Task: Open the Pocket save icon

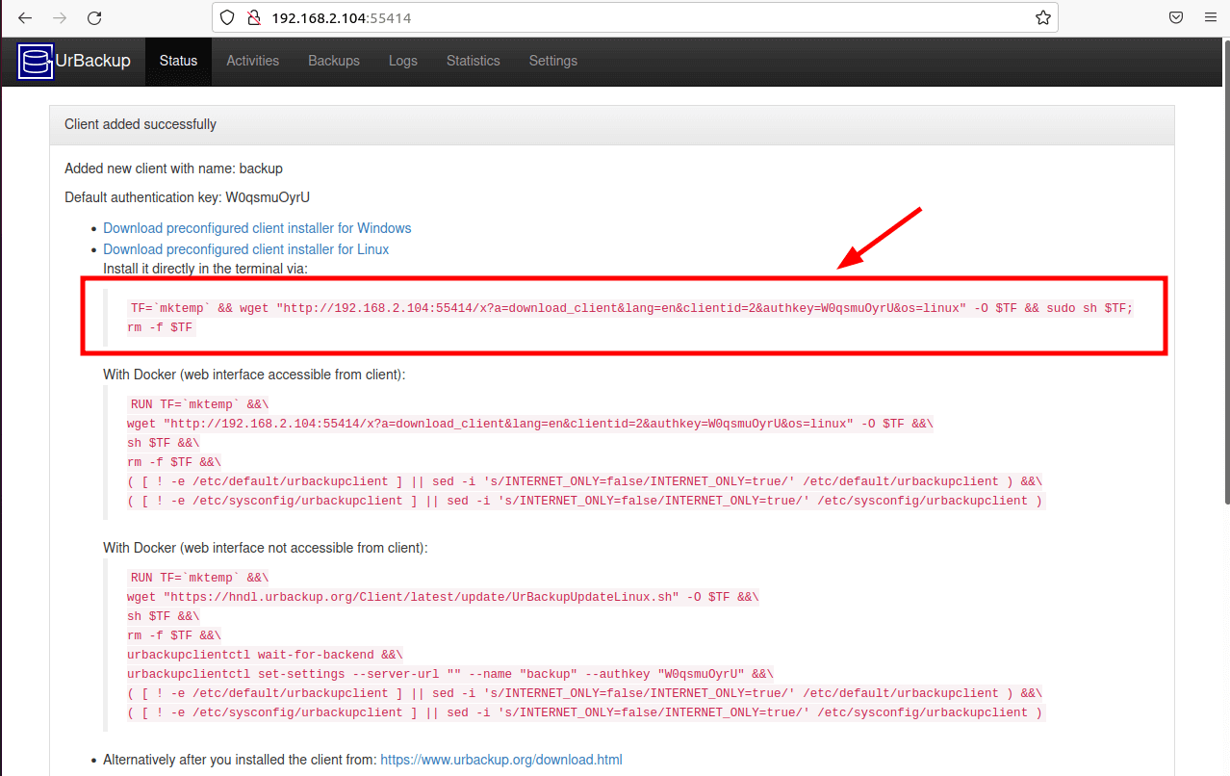Action: click(x=1176, y=17)
